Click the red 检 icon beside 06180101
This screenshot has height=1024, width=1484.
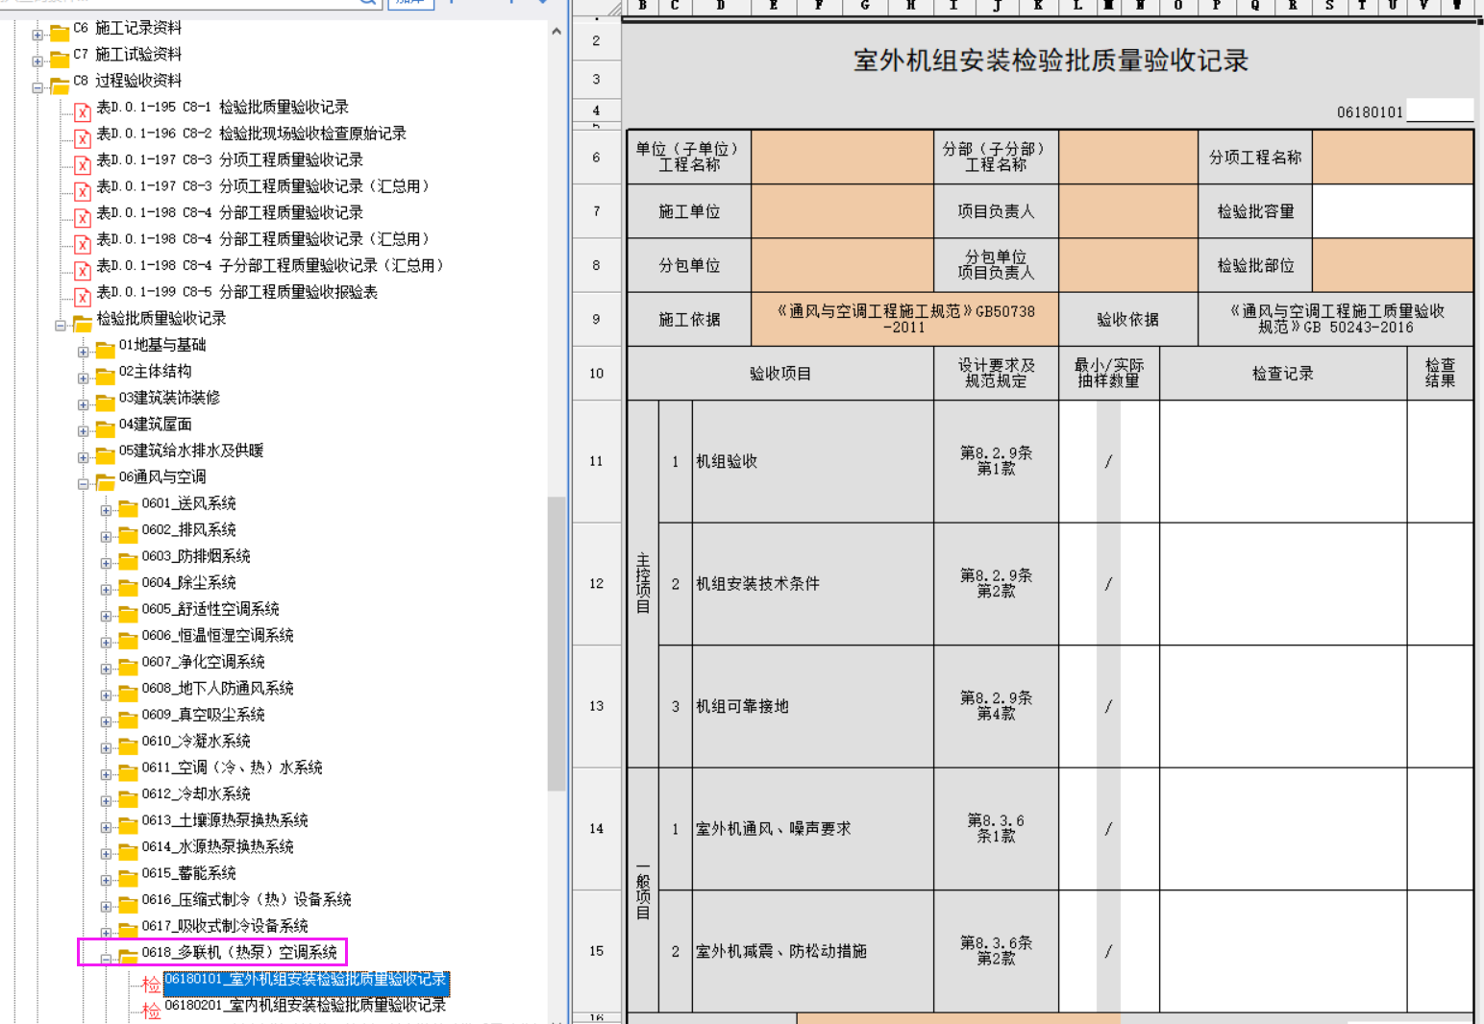[152, 984]
